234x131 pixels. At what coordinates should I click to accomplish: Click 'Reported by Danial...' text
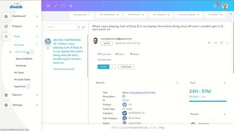(x=64, y=69)
